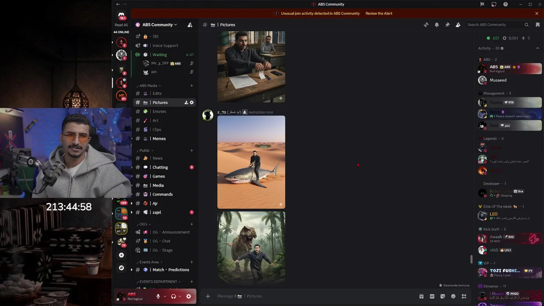Add channel to ABS Media category

tap(192, 85)
